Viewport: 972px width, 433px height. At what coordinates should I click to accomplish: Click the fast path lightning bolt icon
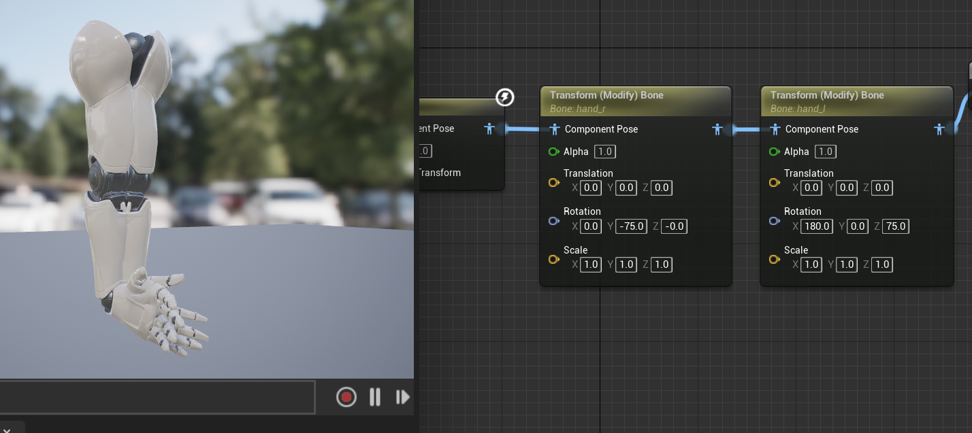tap(504, 97)
